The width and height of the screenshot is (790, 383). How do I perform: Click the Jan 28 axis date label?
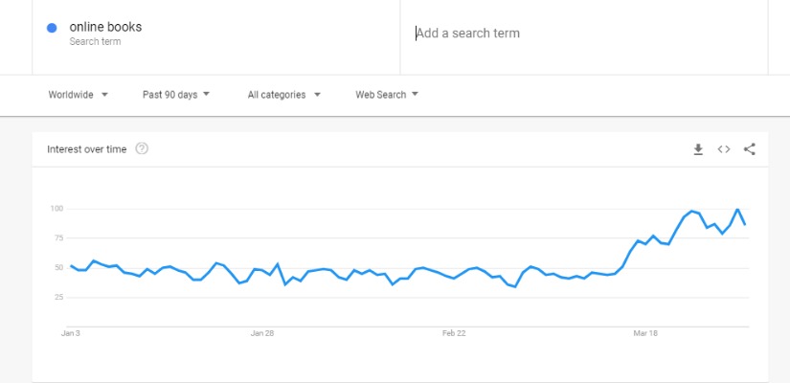coord(262,333)
